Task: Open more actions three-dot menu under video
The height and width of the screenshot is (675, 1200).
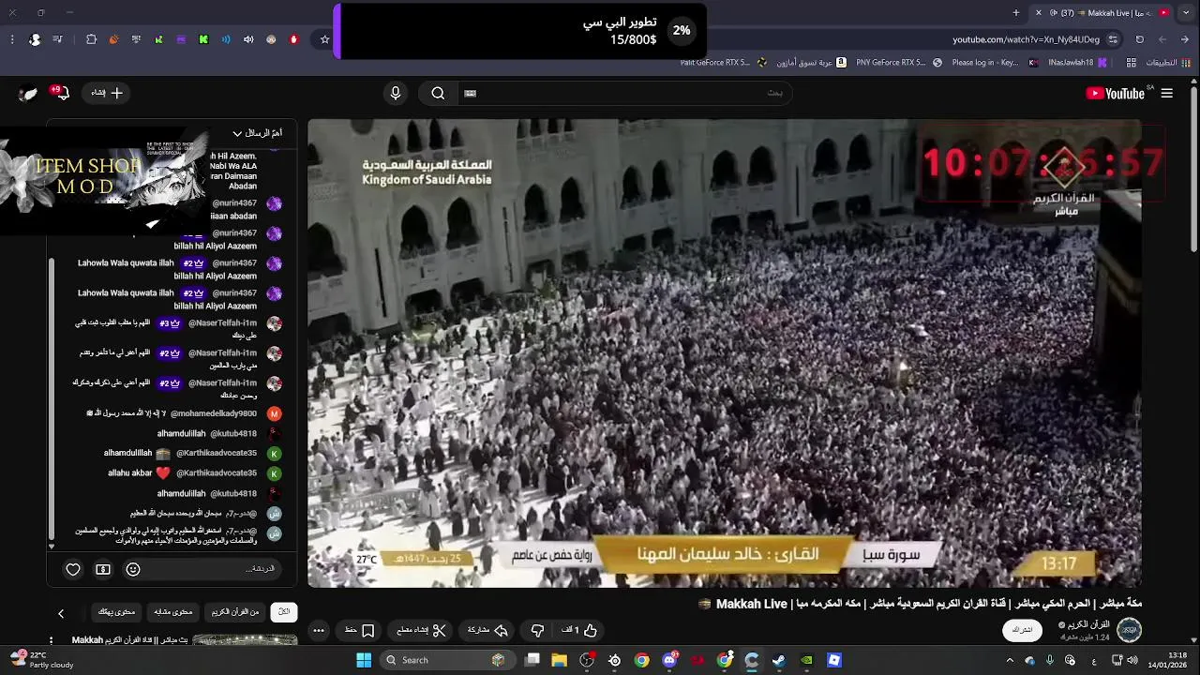Action: coord(319,630)
